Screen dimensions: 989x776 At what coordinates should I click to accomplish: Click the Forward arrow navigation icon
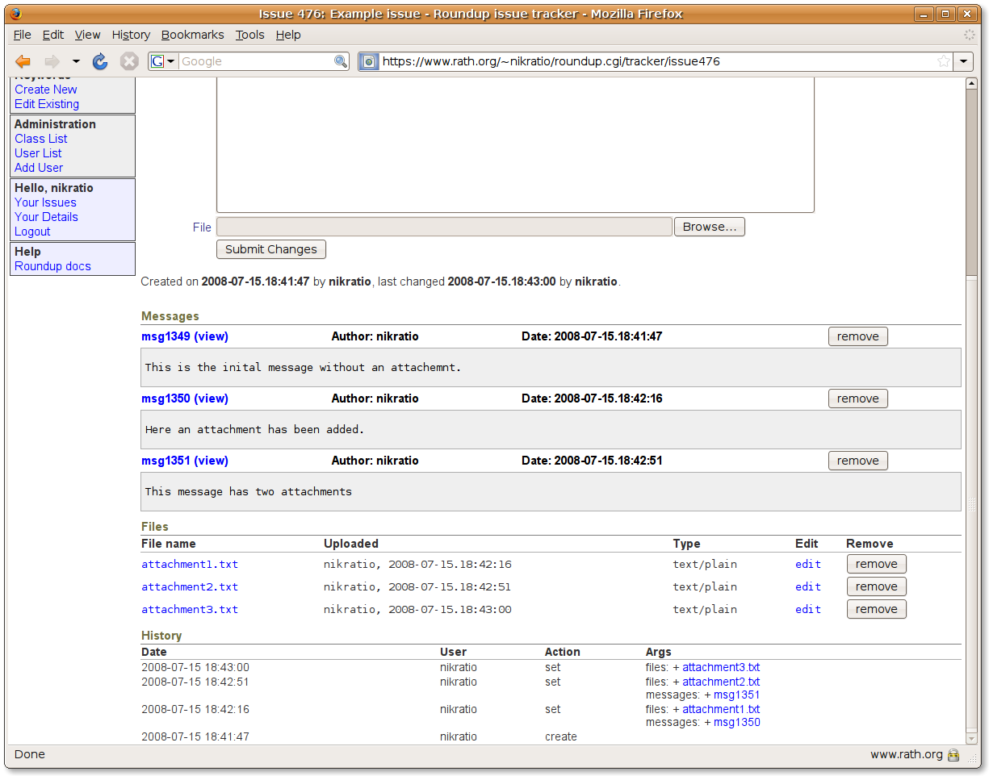coord(52,61)
